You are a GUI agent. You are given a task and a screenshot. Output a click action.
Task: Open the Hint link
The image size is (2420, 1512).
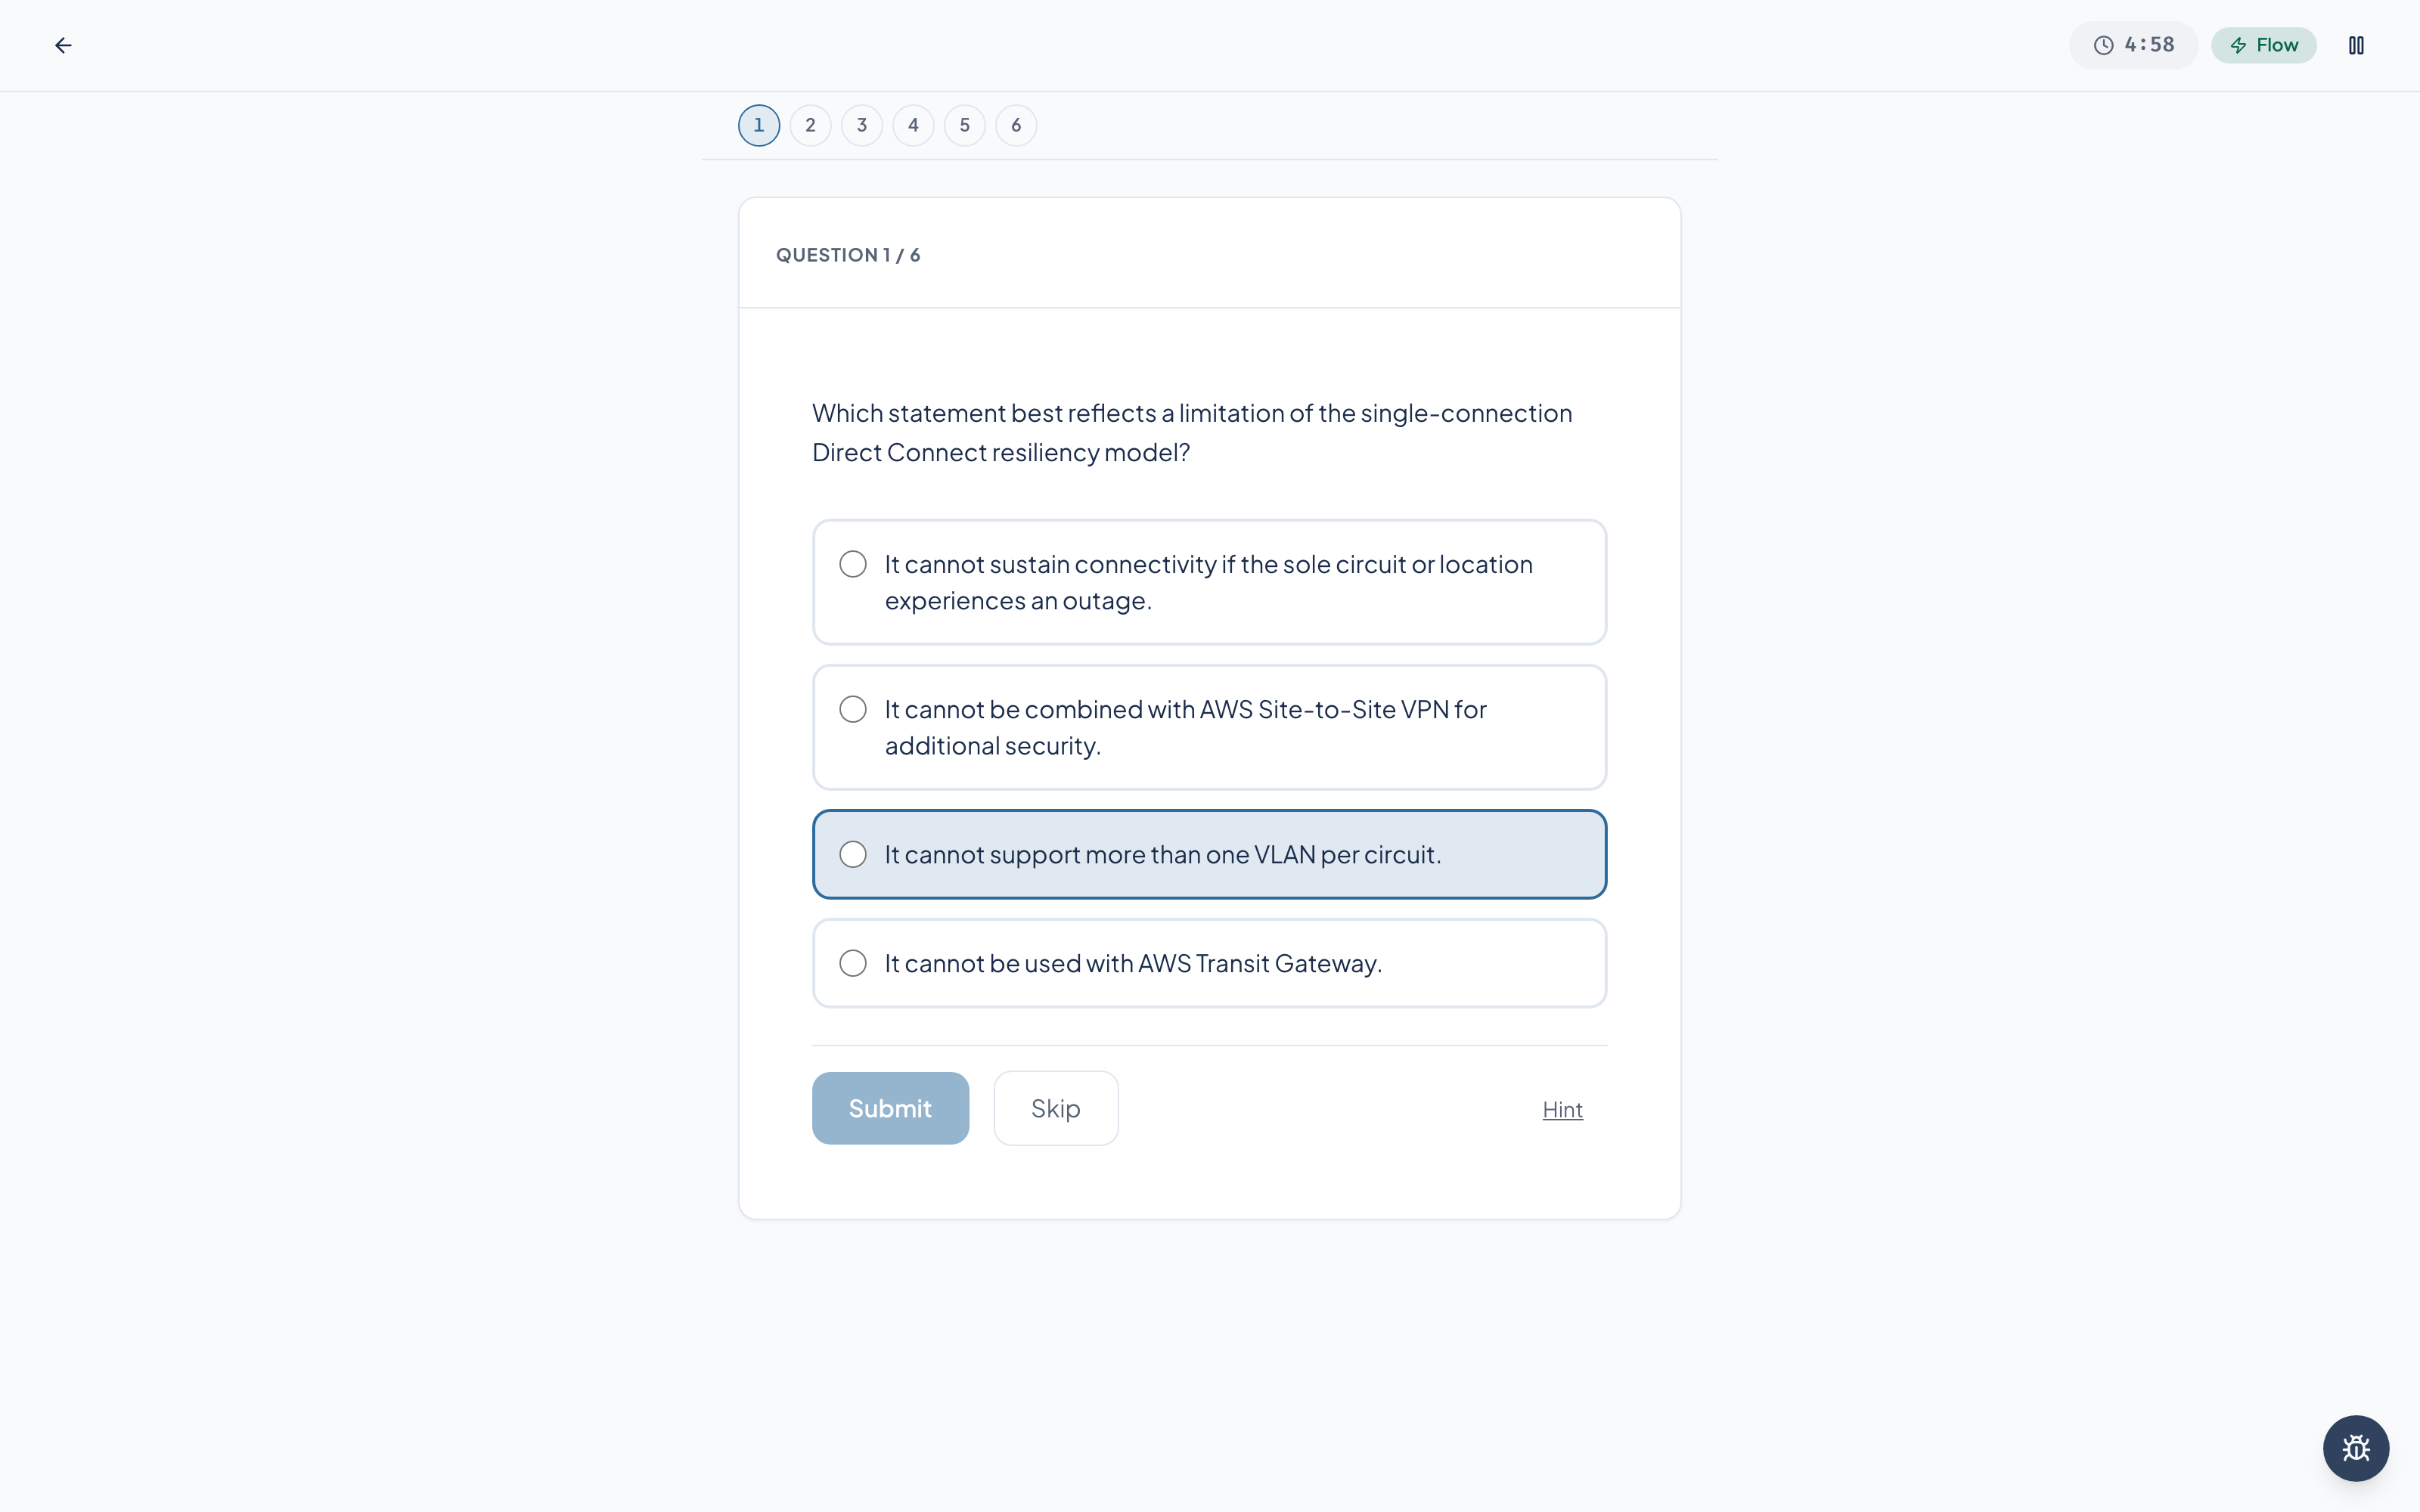[x=1562, y=1109]
